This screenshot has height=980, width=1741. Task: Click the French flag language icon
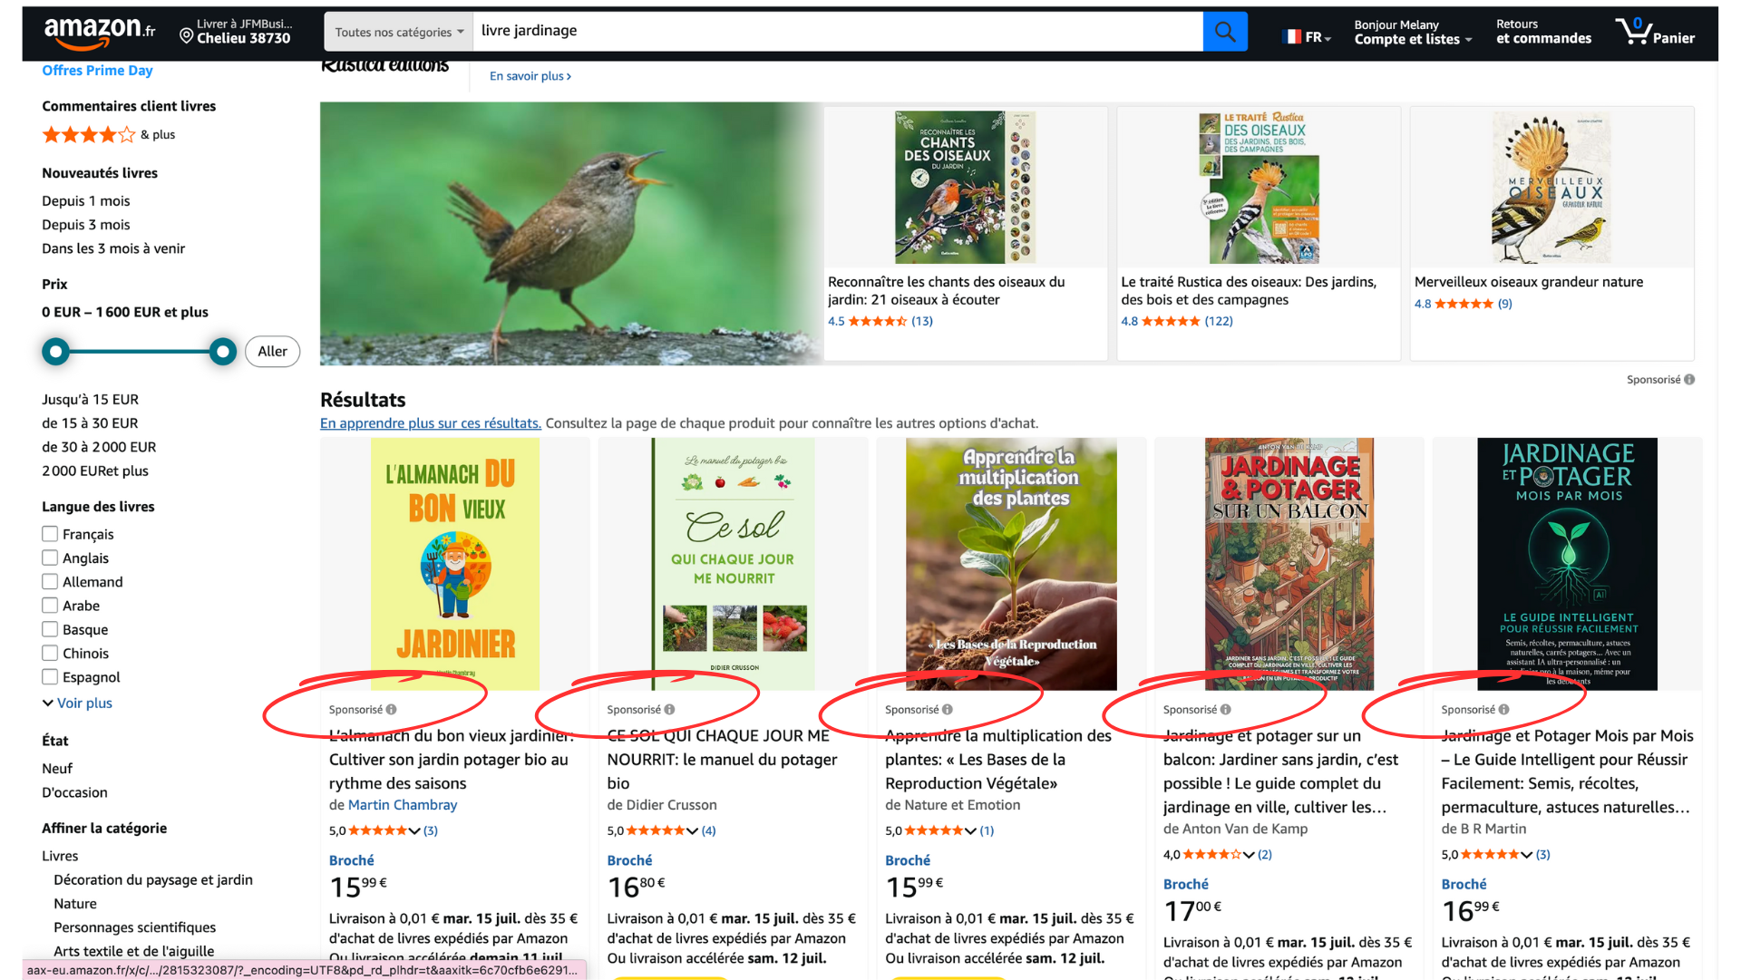(x=1292, y=37)
